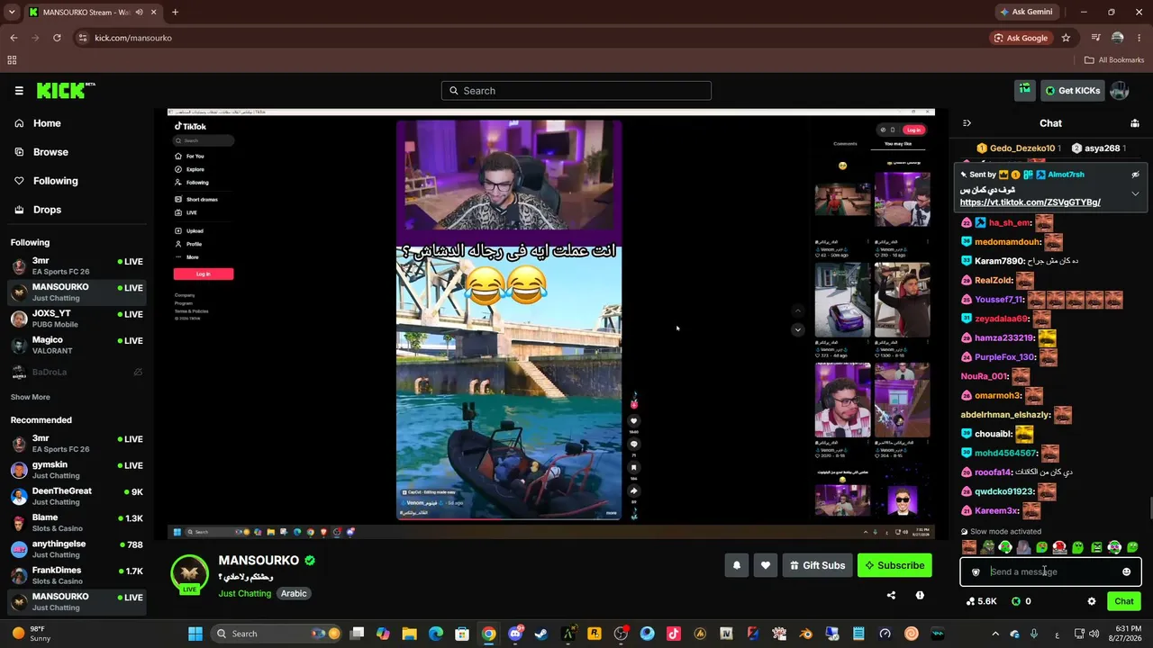Screen dimensions: 1153x648
Task: Expand the pinned chat message chevron
Action: point(1135,193)
